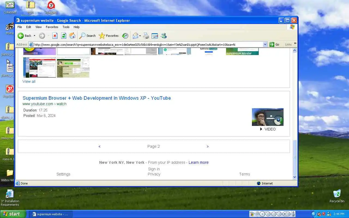Click Previous track on taskbar media player
Image resolution: width=349 pixels, height=218 pixels.
point(274,214)
